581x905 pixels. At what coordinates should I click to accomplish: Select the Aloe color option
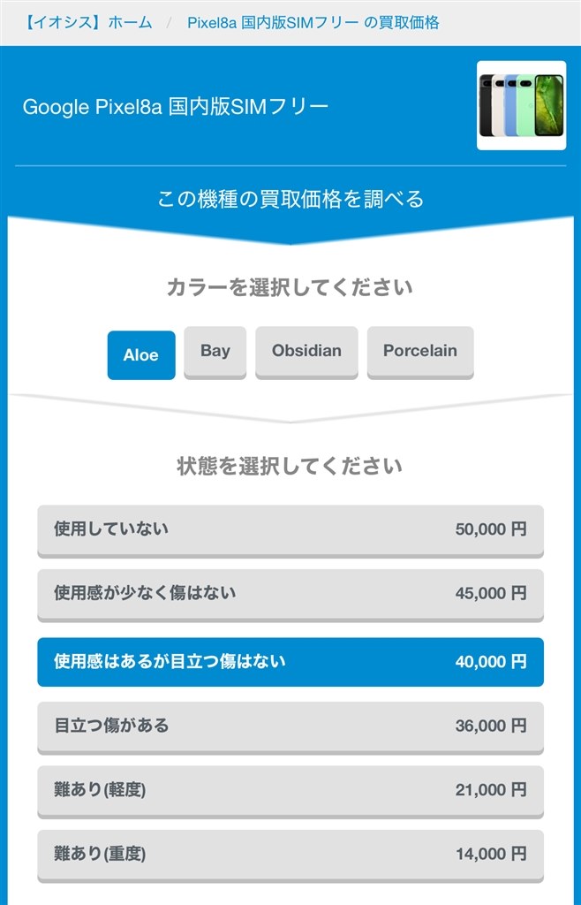coord(140,353)
